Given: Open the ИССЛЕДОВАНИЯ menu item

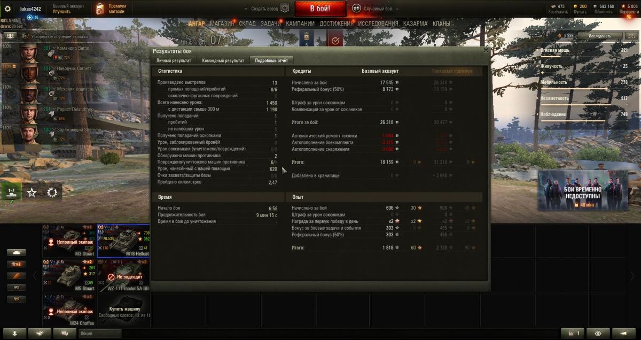Looking at the screenshot, I should 378,24.
